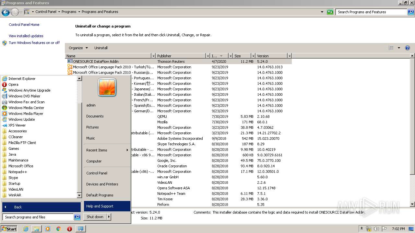Click the Uninstall toolbar button
The height and width of the screenshot is (233, 415).
pos(101,48)
